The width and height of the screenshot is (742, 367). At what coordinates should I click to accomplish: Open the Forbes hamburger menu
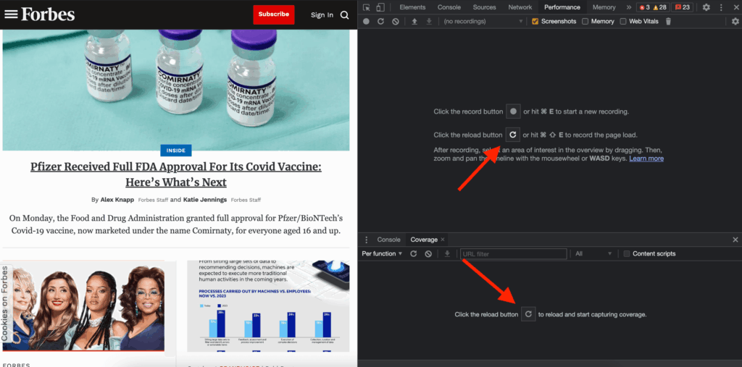(11, 14)
